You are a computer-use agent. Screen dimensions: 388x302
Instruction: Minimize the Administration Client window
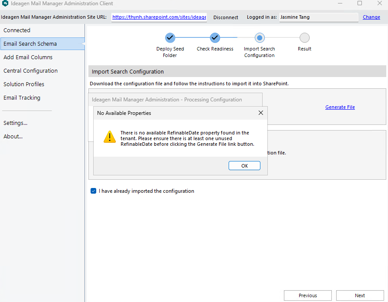[340, 3]
